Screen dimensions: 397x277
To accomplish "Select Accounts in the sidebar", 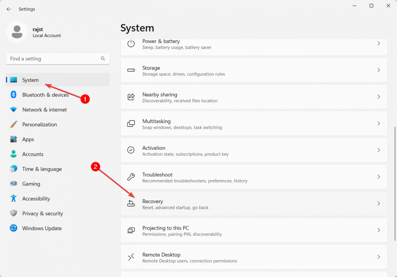I will pos(33,154).
